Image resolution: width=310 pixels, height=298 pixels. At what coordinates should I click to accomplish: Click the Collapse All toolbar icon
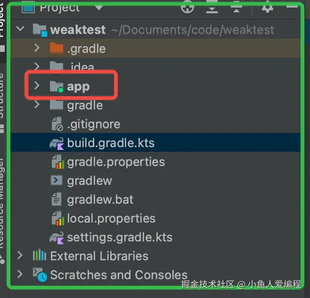[x=237, y=7]
